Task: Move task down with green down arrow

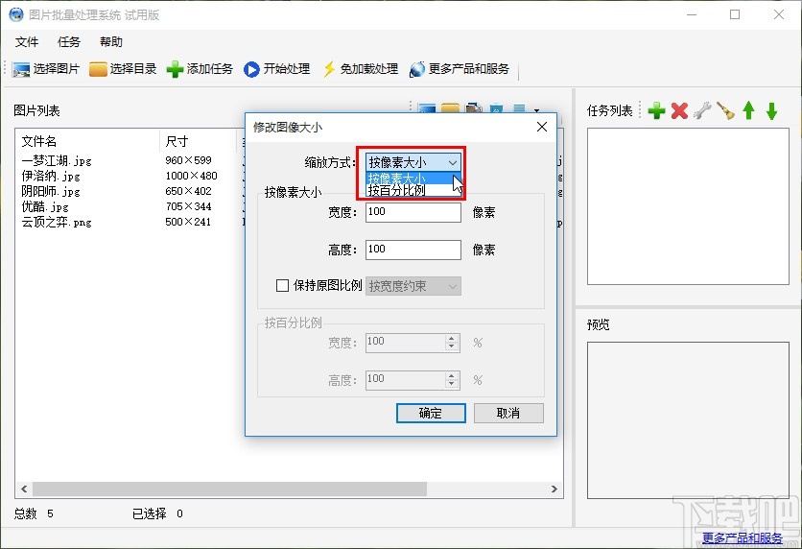Action: click(772, 110)
